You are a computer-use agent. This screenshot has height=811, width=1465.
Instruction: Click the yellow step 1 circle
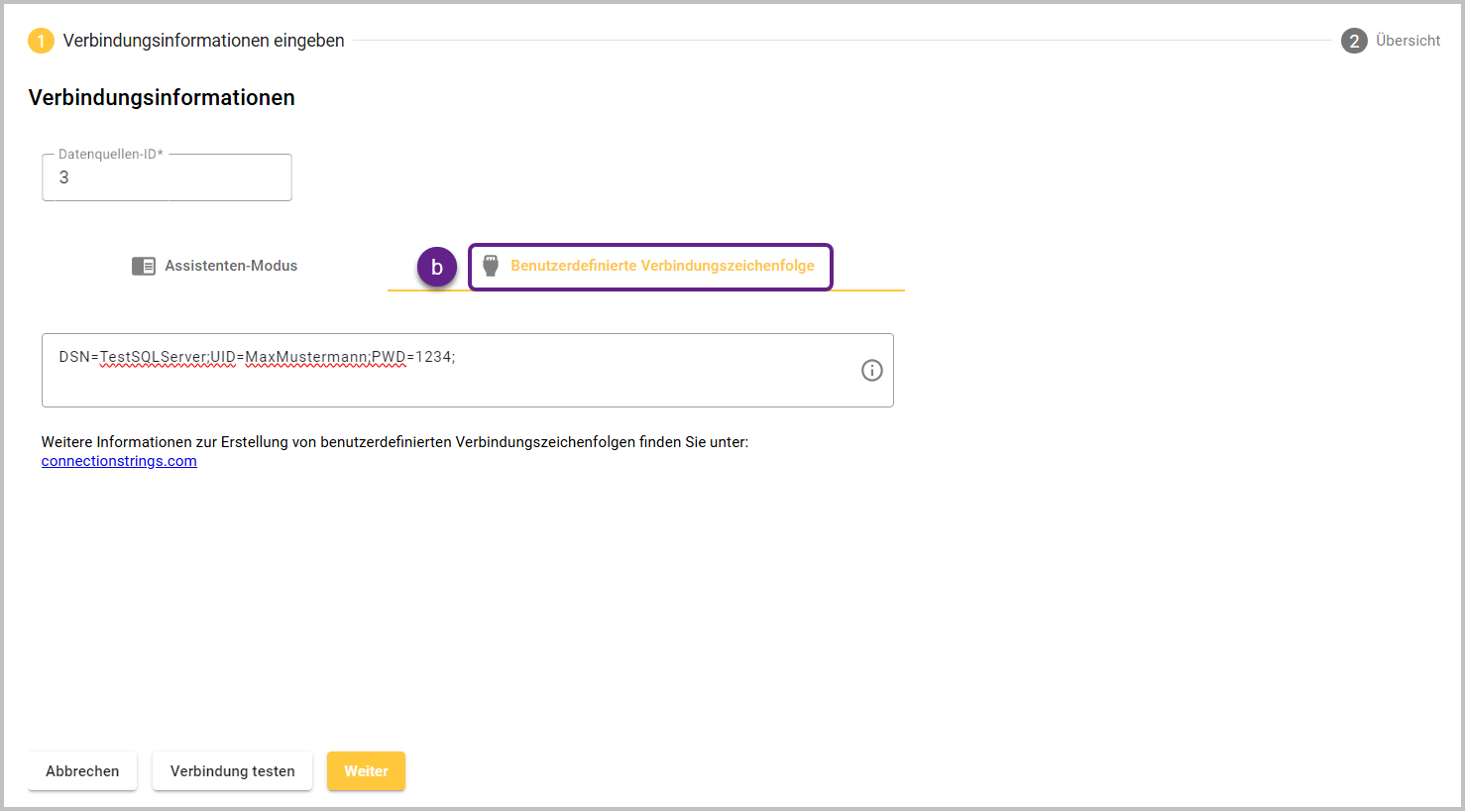coord(41,41)
